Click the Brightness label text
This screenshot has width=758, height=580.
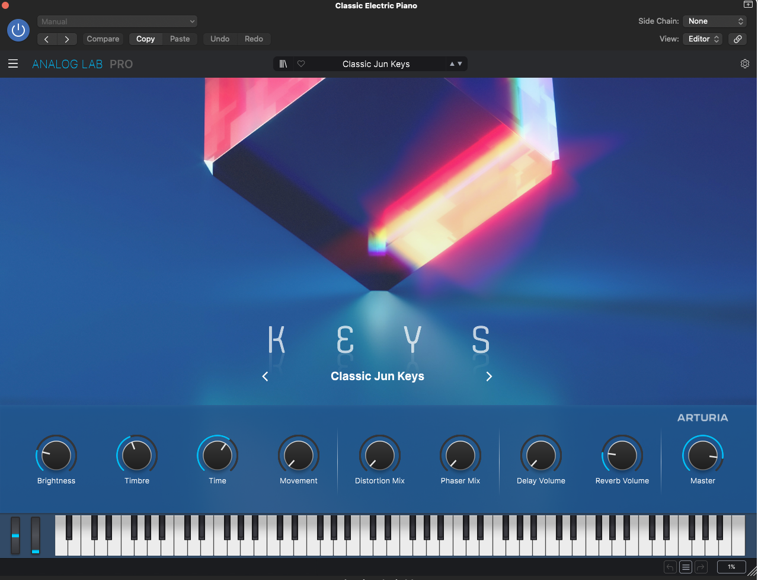[x=56, y=481]
